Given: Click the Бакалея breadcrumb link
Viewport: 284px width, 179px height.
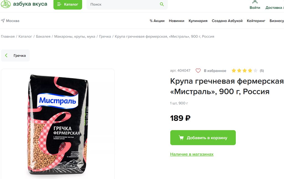Looking at the screenshot, I should [x=43, y=36].
